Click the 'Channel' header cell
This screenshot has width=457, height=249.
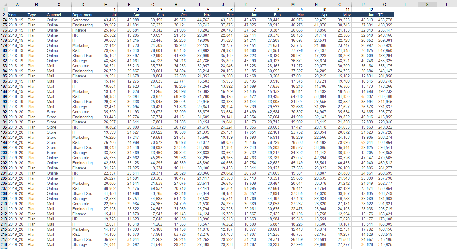tap(59, 15)
